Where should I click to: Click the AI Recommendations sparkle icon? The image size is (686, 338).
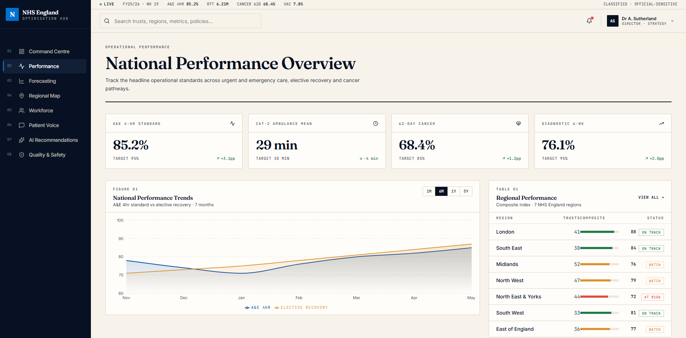click(22, 140)
